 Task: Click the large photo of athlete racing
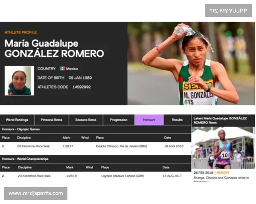point(191,63)
